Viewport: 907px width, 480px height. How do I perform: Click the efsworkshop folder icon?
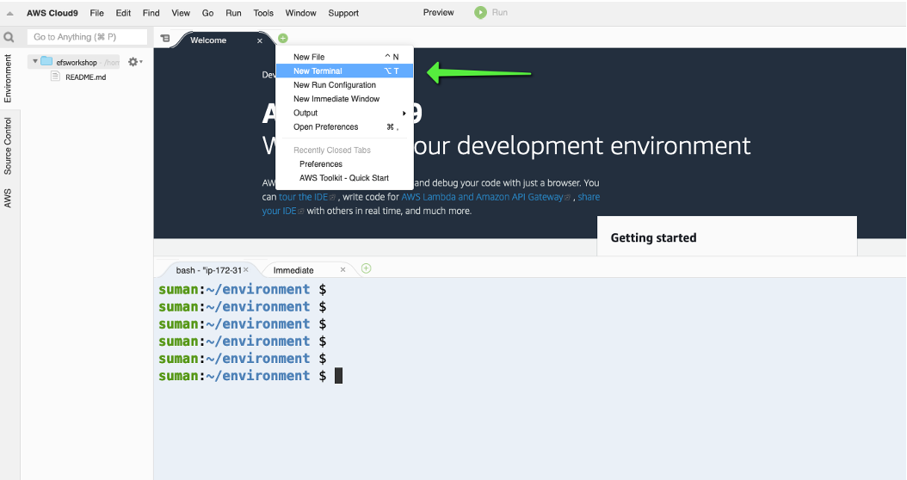(46, 61)
